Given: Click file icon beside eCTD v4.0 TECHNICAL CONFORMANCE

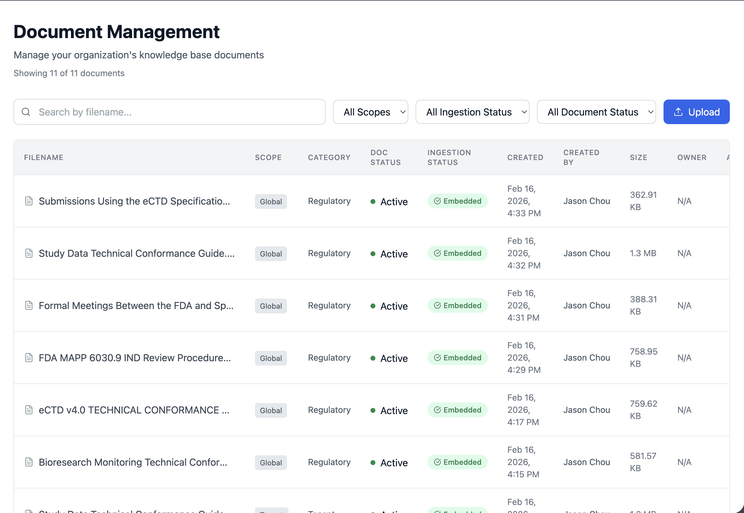Looking at the screenshot, I should 29,410.
